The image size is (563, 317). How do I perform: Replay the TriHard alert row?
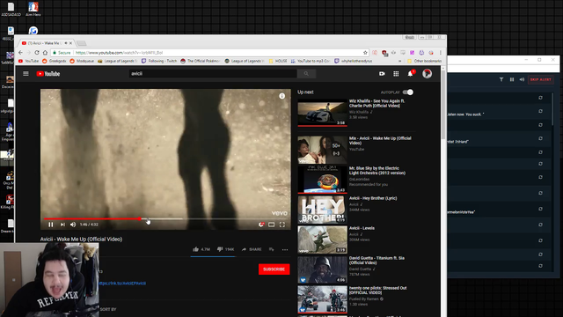[540, 138]
